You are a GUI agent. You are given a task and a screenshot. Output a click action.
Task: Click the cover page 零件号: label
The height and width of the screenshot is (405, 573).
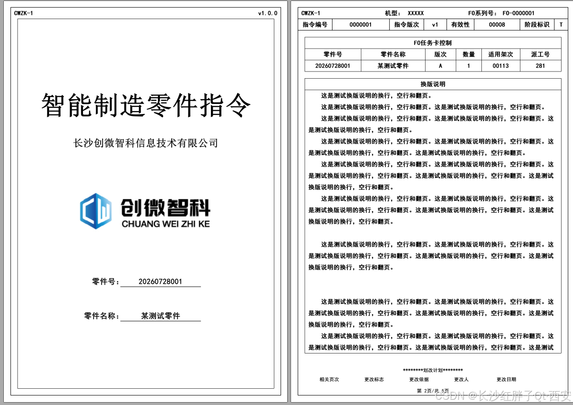click(x=105, y=281)
